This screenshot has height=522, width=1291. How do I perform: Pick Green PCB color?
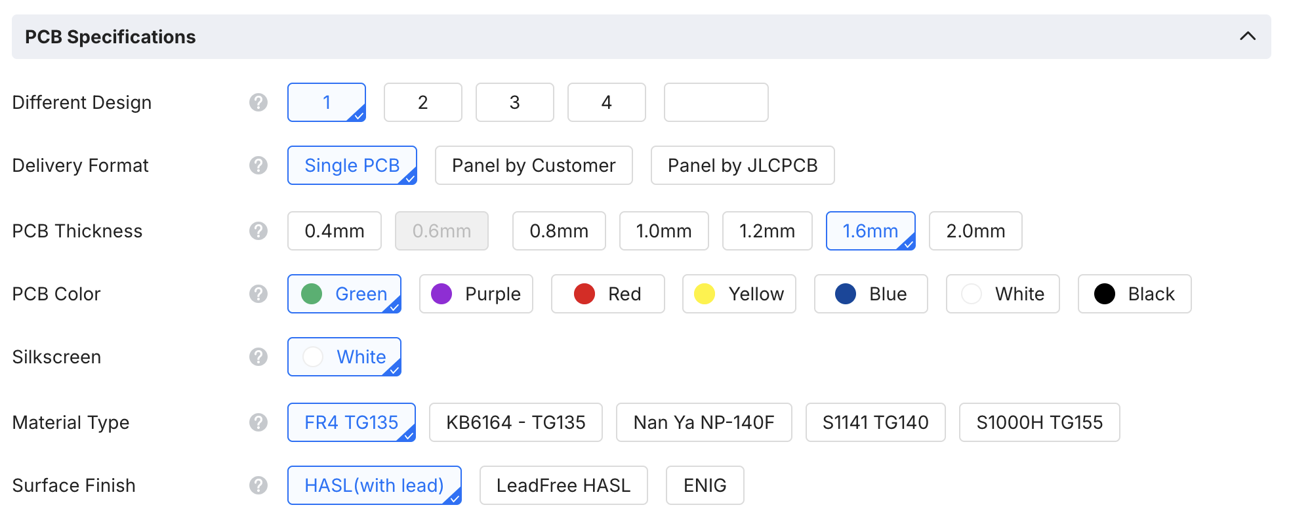point(344,294)
